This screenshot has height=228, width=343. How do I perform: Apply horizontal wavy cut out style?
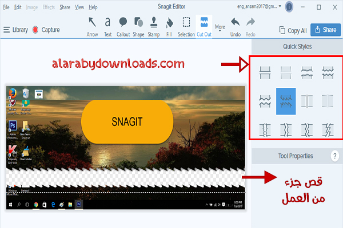(265, 101)
